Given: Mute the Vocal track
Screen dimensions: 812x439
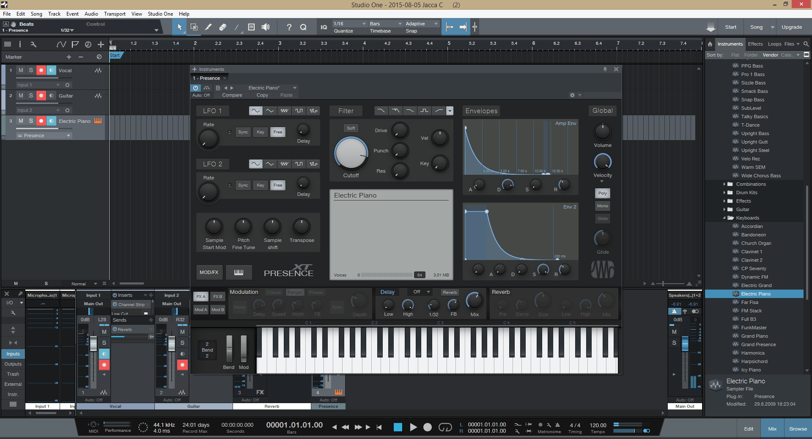Looking at the screenshot, I should (x=21, y=70).
